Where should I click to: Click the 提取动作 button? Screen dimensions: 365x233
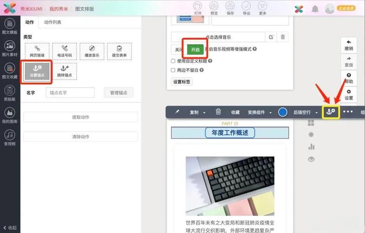tap(80, 117)
